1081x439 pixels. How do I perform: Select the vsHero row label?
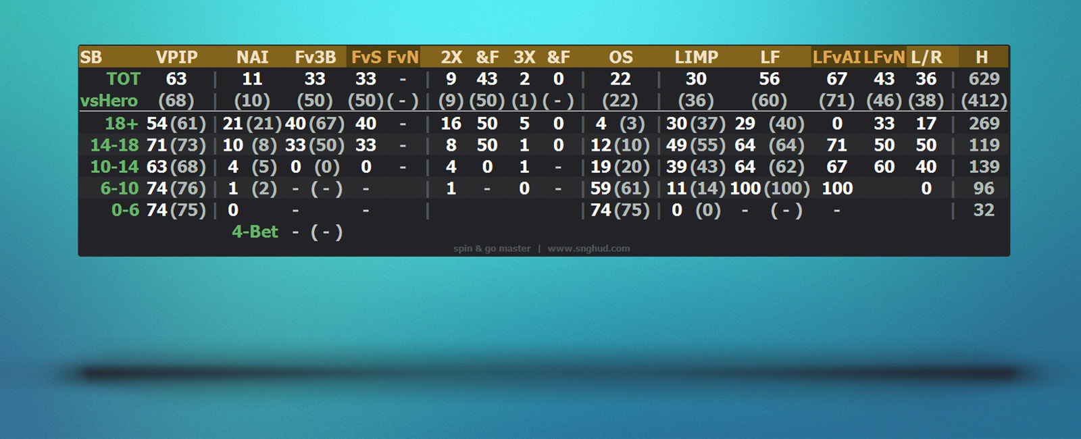click(x=109, y=101)
